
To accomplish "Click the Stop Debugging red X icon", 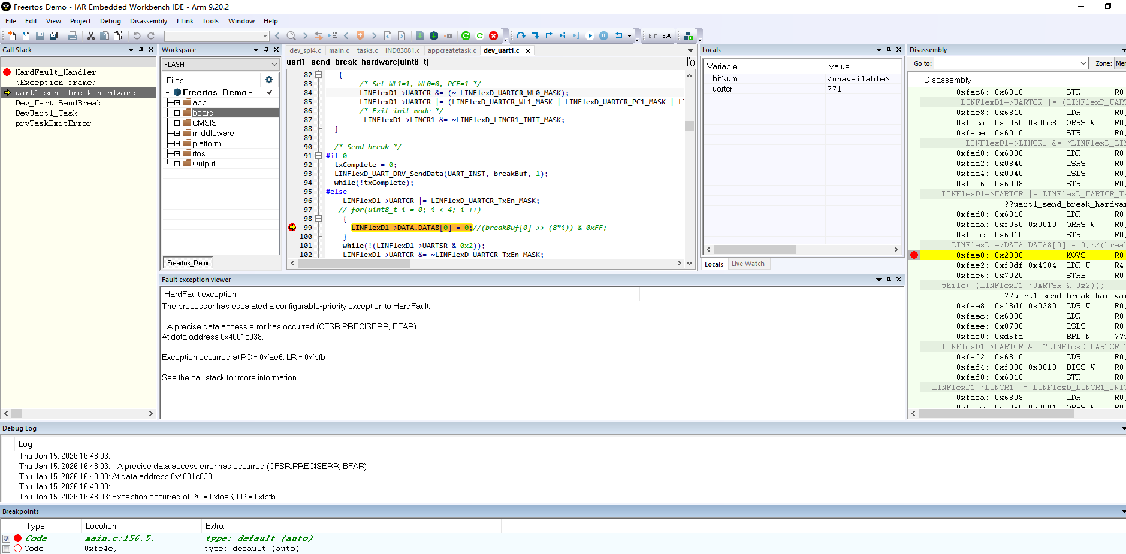I will (x=493, y=36).
